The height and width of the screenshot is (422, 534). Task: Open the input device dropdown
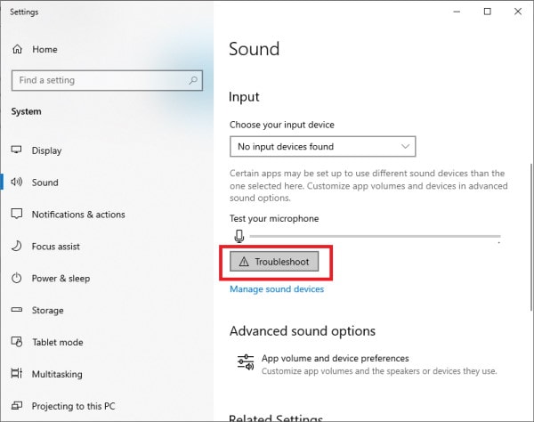click(322, 147)
